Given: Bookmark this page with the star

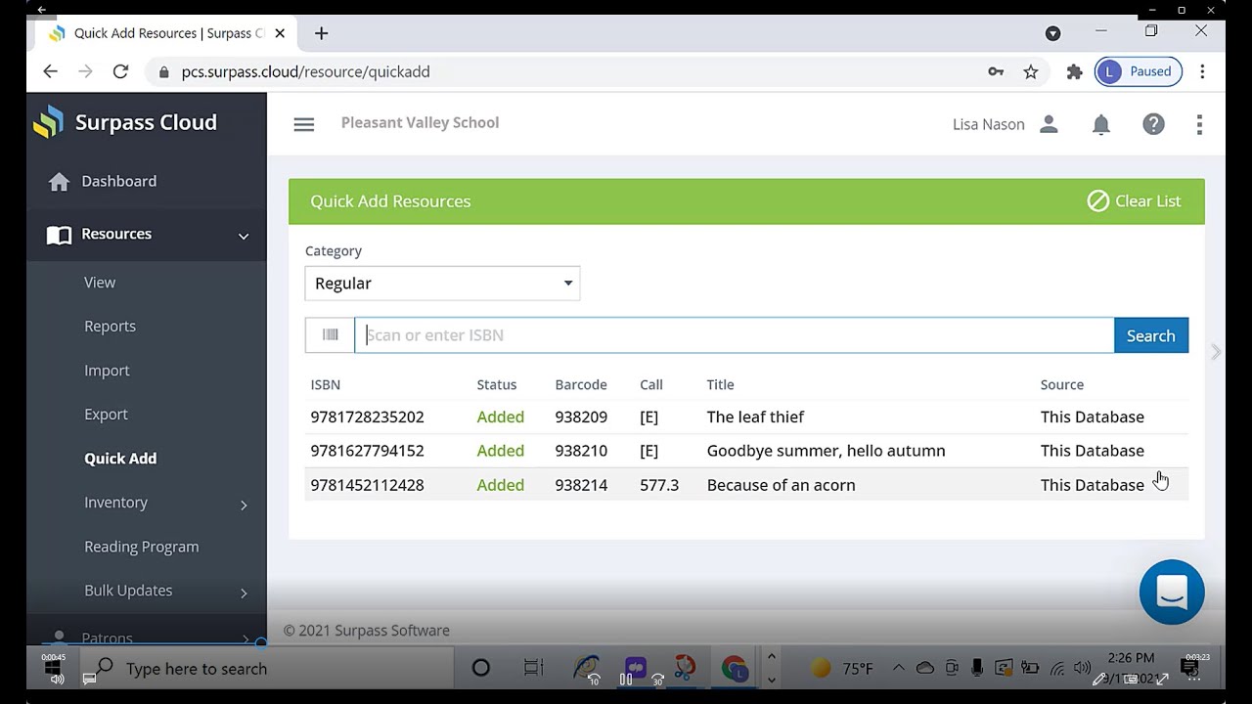Looking at the screenshot, I should pos(1031,71).
